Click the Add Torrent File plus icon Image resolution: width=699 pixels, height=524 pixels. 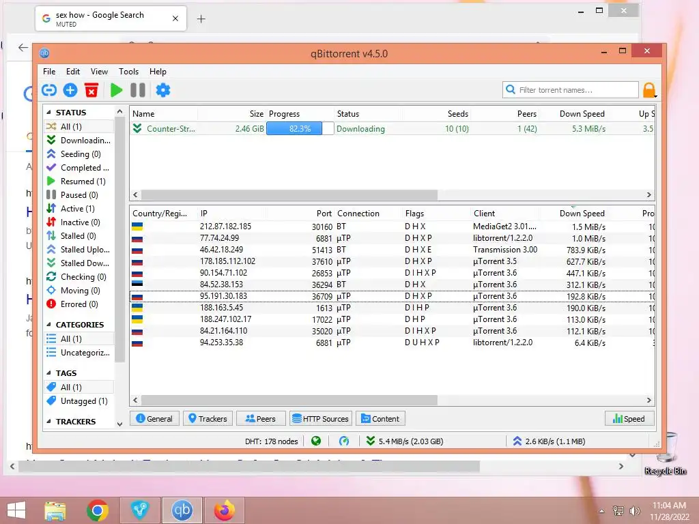[x=70, y=91]
